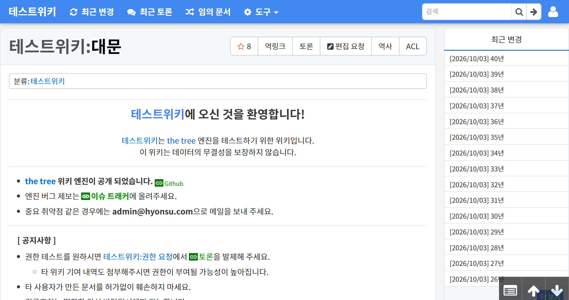Jump to top with the up arrow
This screenshot has height=300, width=569.
(x=533, y=291)
